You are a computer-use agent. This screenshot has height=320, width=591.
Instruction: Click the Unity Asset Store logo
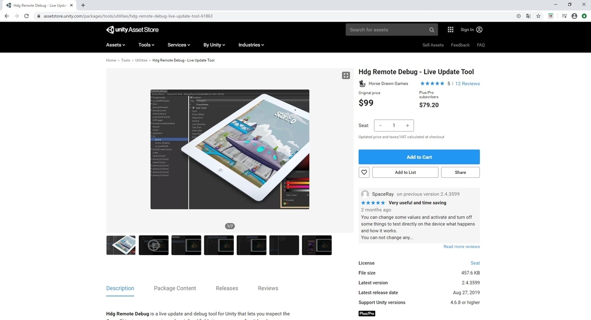(132, 30)
